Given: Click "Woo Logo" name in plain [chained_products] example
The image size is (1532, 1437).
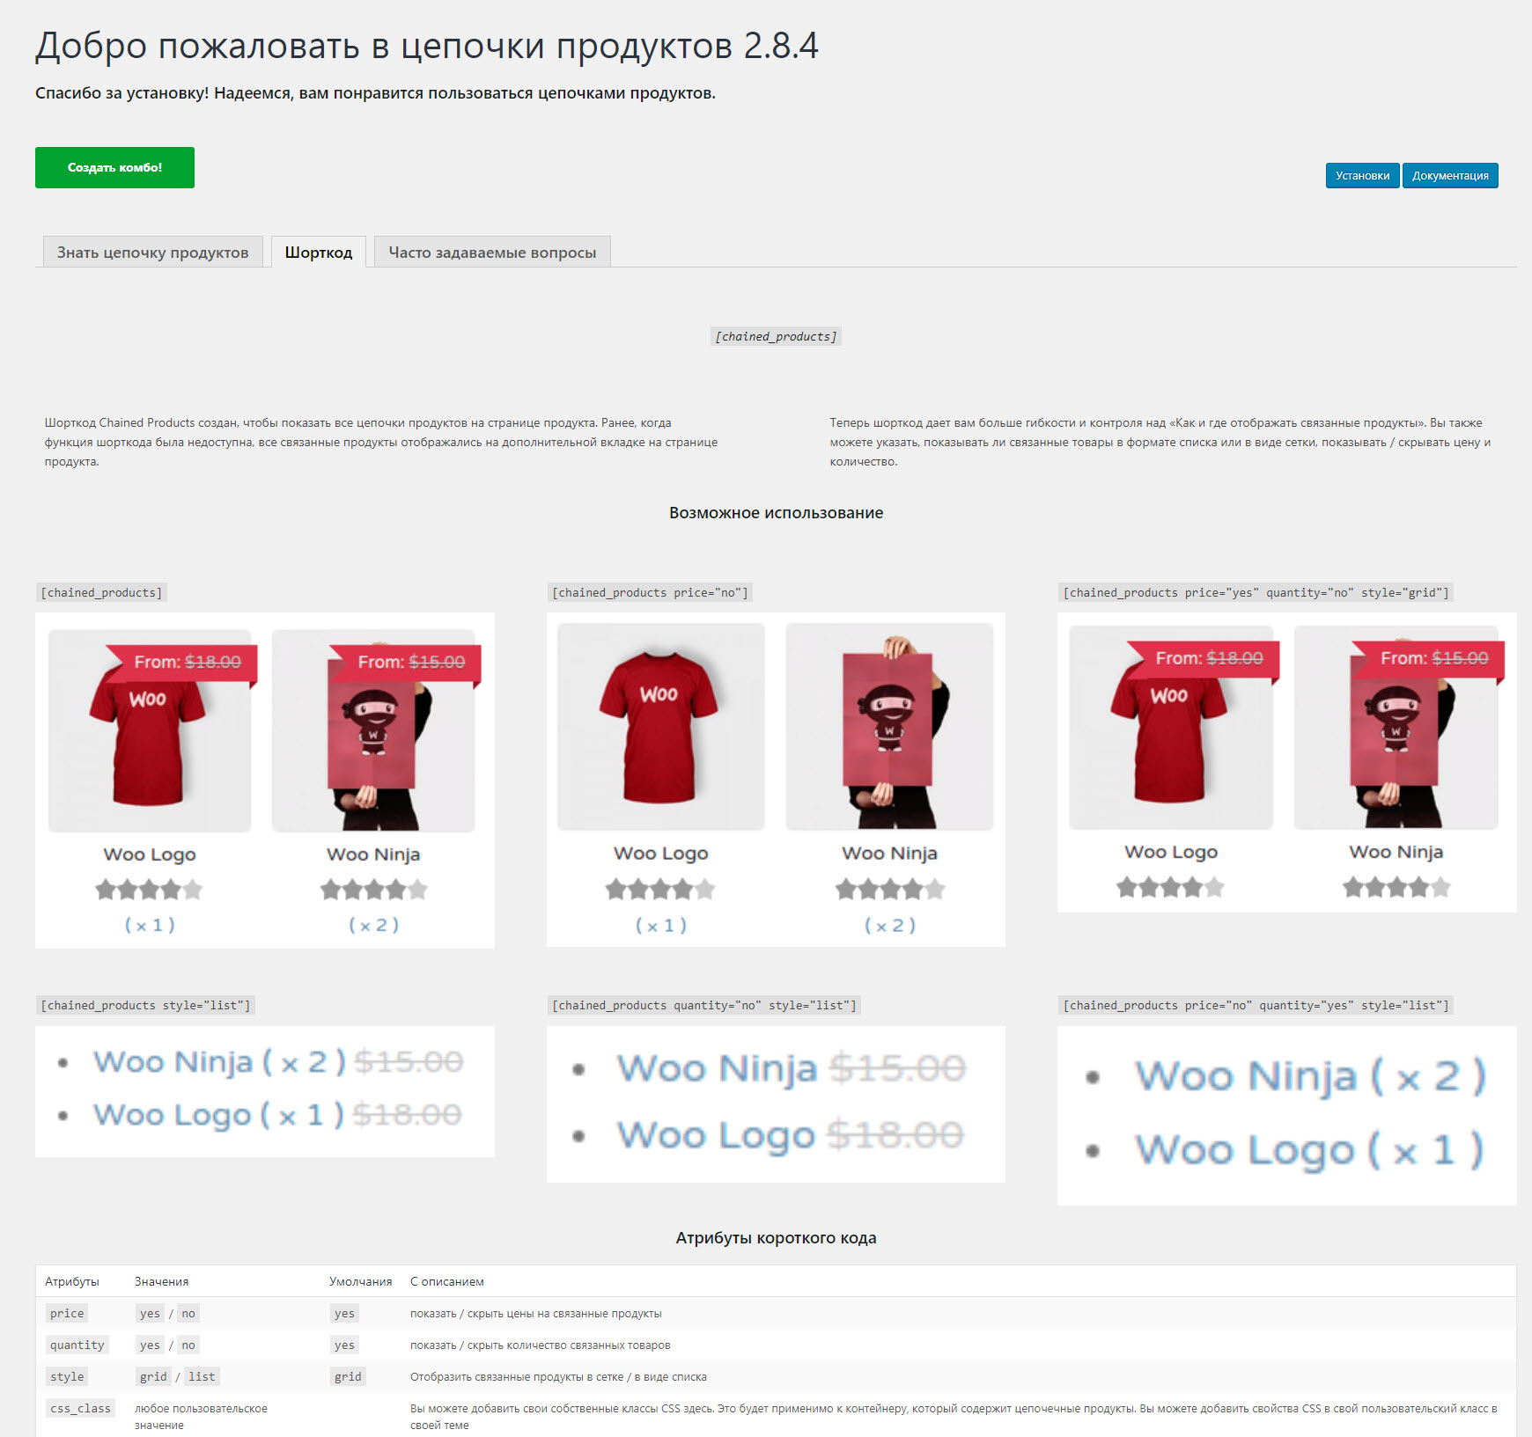Looking at the screenshot, I should tap(150, 854).
